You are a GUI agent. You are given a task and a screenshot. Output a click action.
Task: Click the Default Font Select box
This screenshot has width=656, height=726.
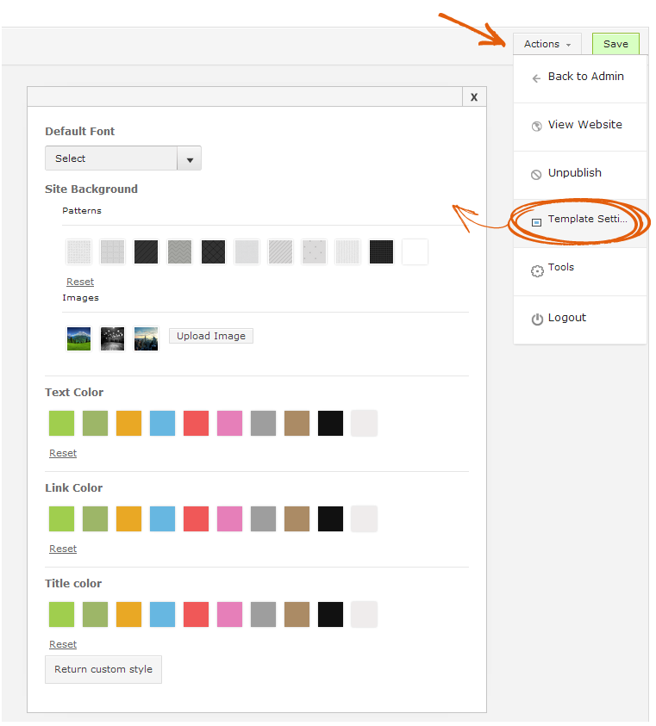123,158
